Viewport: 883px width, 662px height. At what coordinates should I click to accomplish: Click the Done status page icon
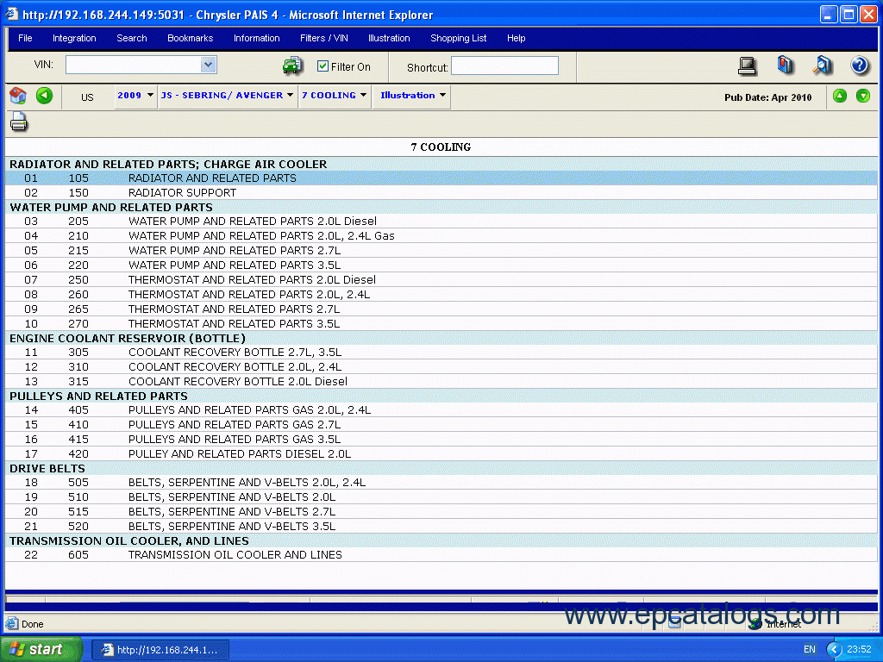coord(12,624)
